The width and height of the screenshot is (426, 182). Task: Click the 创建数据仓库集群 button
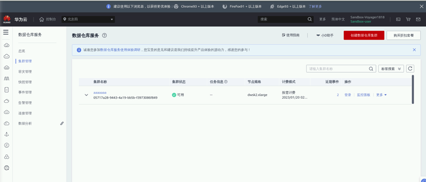364,35
